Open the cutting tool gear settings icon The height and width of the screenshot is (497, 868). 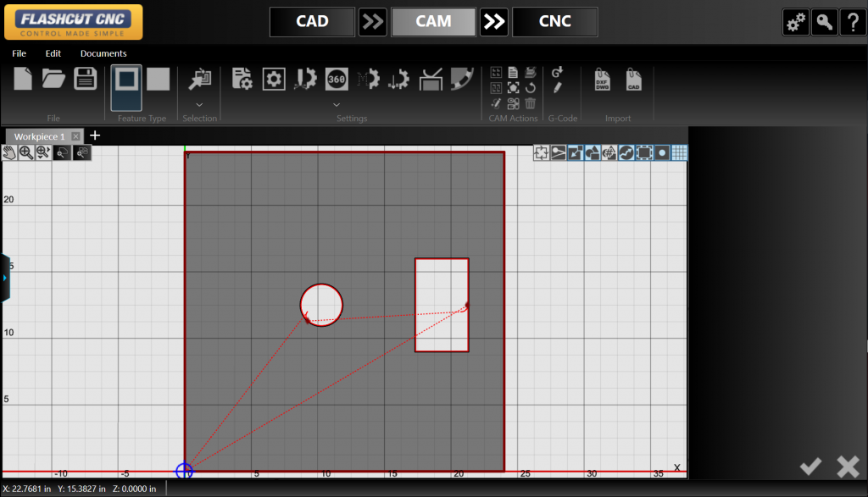point(305,79)
